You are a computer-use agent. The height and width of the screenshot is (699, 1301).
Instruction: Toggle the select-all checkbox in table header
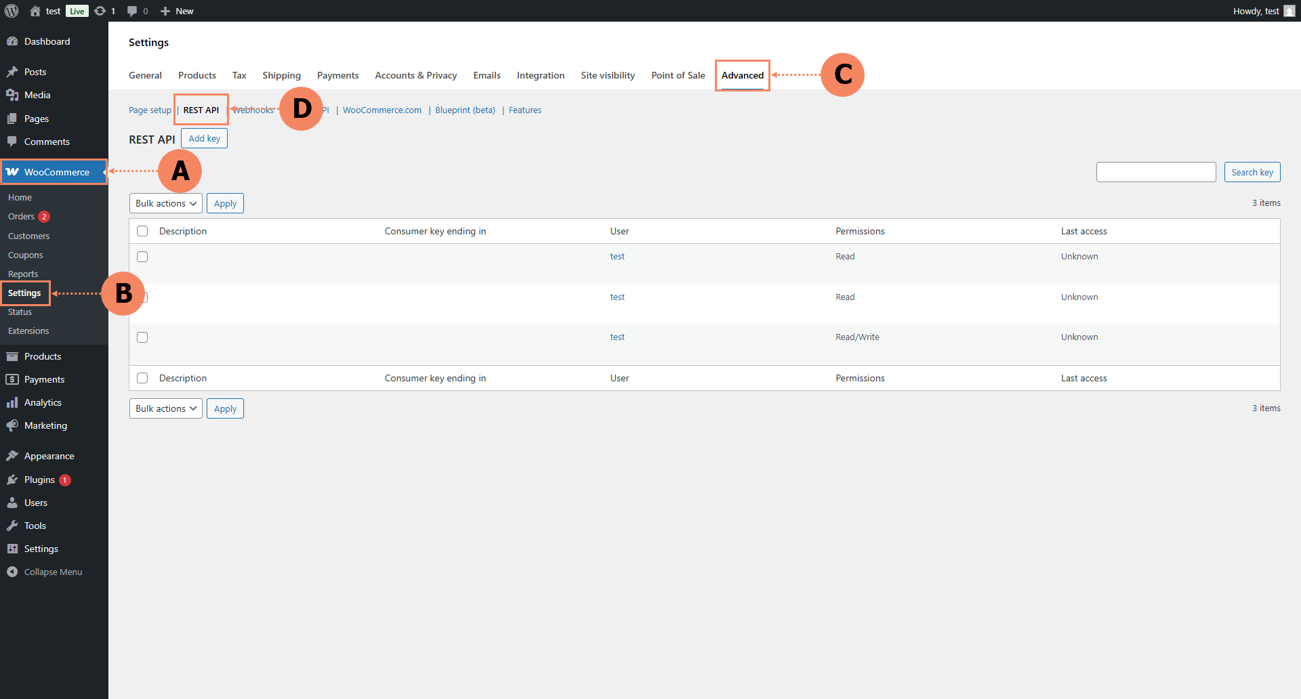[142, 231]
